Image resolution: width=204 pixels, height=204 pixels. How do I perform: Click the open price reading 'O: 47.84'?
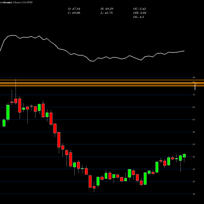pyautogui.click(x=74, y=9)
